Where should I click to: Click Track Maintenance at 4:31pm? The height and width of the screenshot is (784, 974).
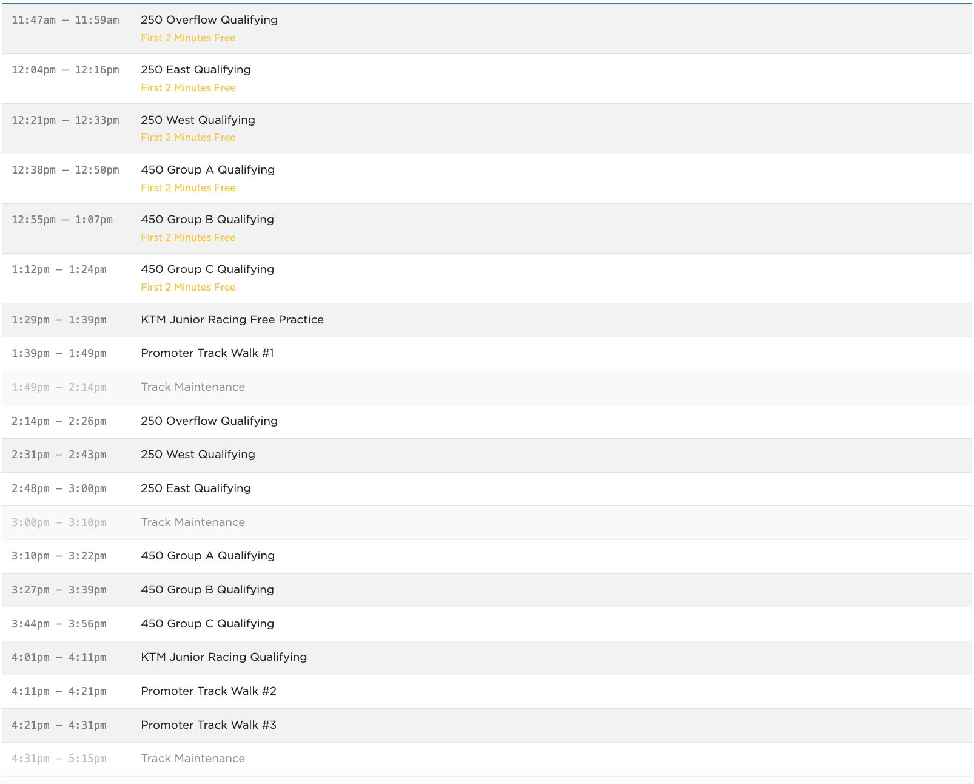(x=193, y=759)
